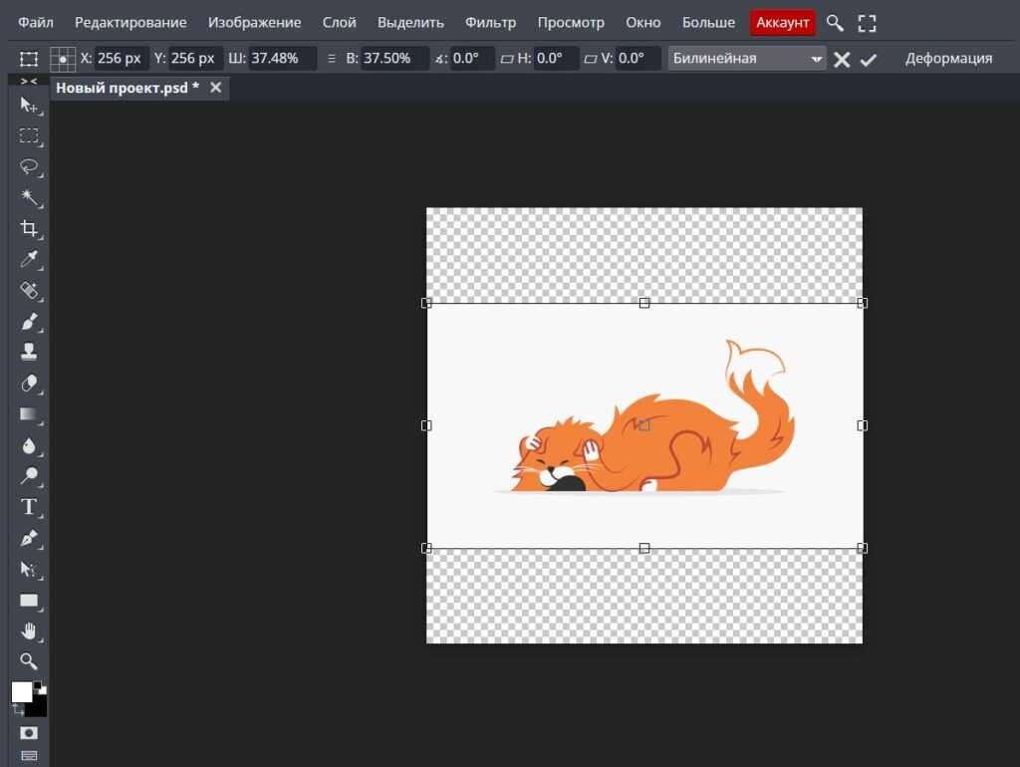Click the red Аккаунт button
The height and width of the screenshot is (767, 1020).
tap(783, 22)
